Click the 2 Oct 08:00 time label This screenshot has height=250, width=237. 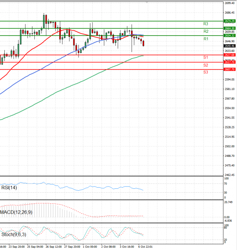(x=108, y=247)
